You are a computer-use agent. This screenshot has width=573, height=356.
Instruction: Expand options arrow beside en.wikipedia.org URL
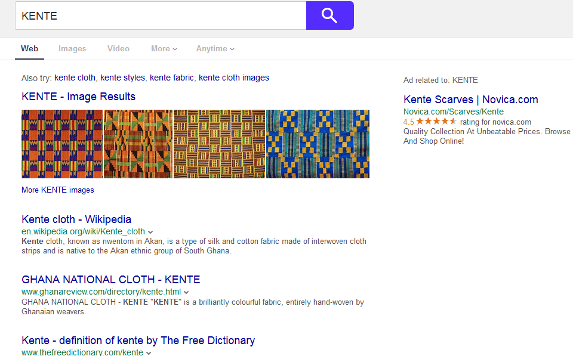point(151,232)
